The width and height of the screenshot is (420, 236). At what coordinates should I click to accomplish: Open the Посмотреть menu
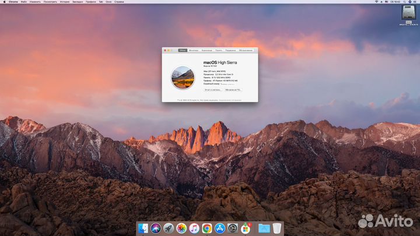click(x=50, y=2)
